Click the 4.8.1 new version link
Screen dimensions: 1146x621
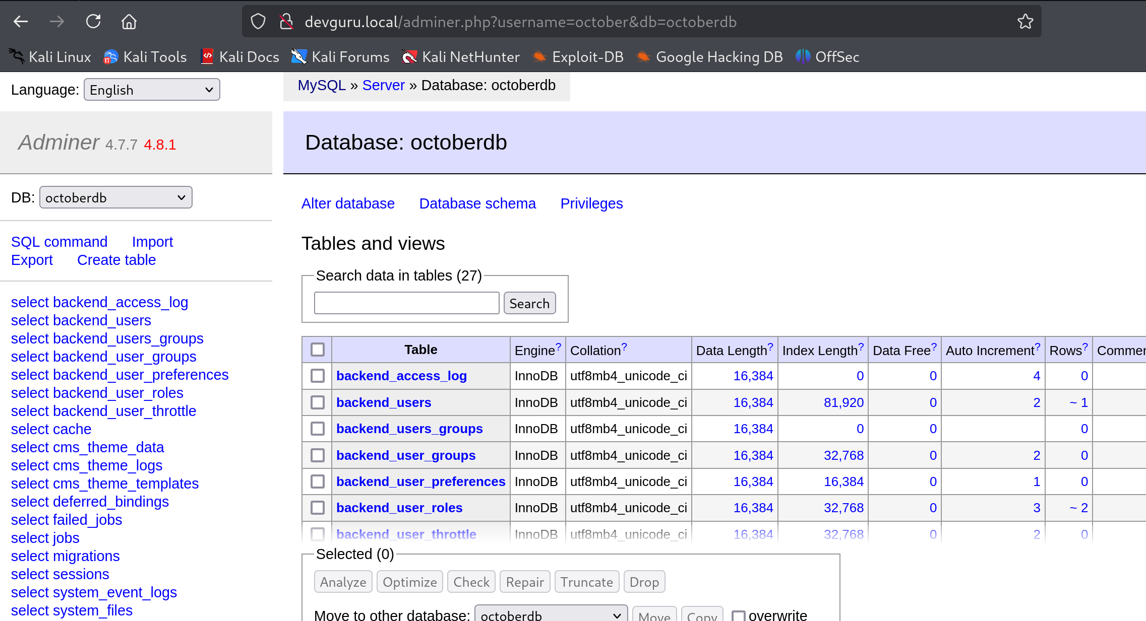pyautogui.click(x=160, y=145)
